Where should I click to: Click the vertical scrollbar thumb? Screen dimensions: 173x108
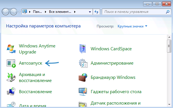pos(169,46)
